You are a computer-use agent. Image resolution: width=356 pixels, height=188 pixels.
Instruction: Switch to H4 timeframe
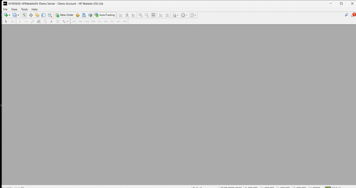(x=106, y=21)
